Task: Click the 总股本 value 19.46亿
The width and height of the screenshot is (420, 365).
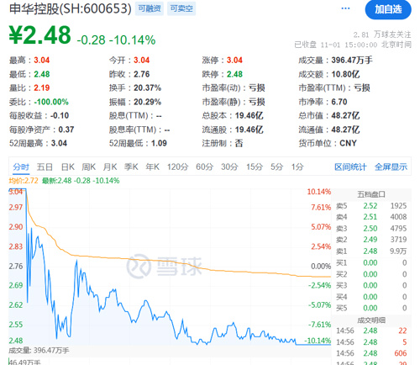Action: click(249, 116)
